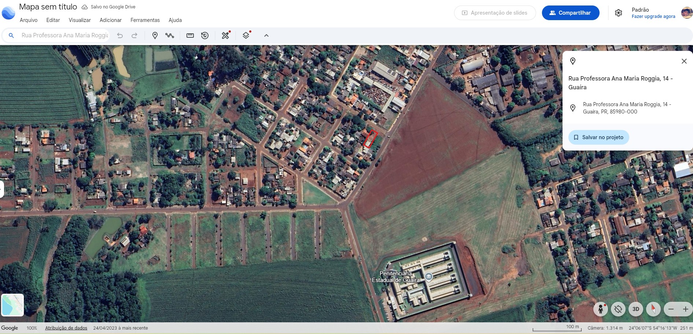Select the draw path or polygon tool

pyautogui.click(x=169, y=36)
